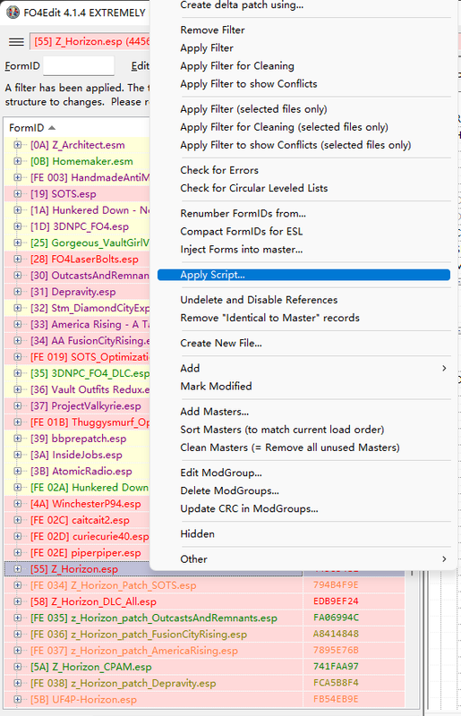Expand the AtomicRadio.esp tree node
Viewport: 461px width, 716px height.
click(17, 472)
